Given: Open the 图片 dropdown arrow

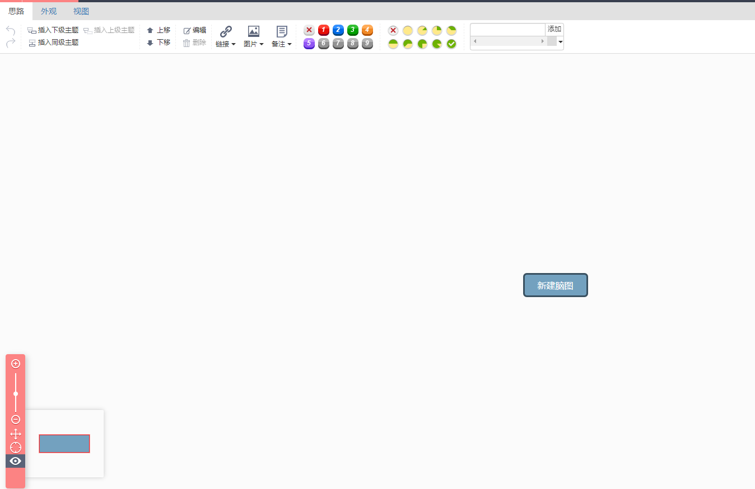Looking at the screenshot, I should 262,44.
